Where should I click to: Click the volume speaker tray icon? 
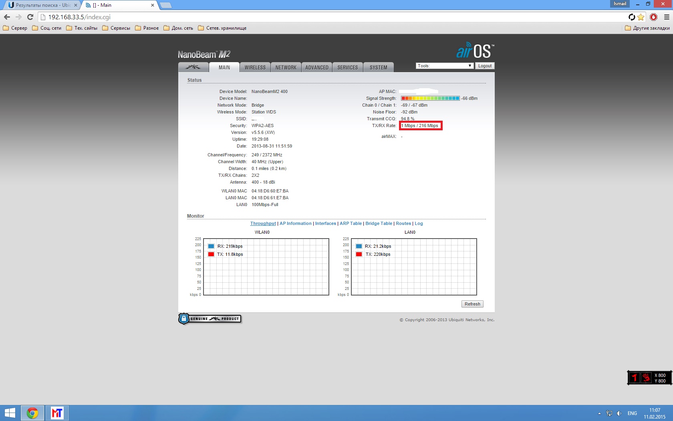[x=619, y=413]
